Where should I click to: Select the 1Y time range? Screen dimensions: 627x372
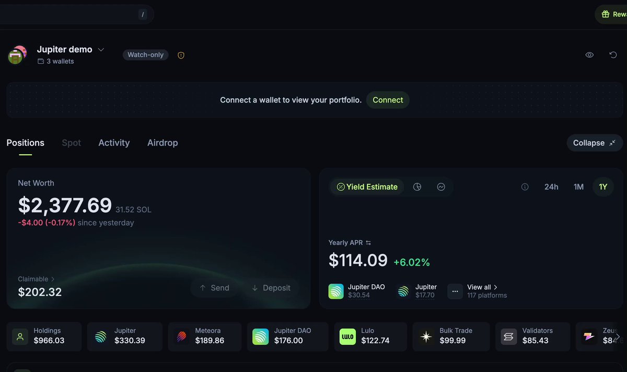point(603,187)
